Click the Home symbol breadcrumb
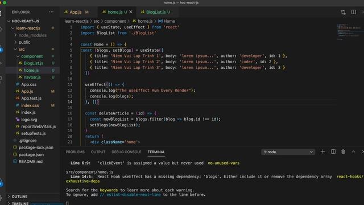This screenshot has height=205, width=364. (169, 21)
